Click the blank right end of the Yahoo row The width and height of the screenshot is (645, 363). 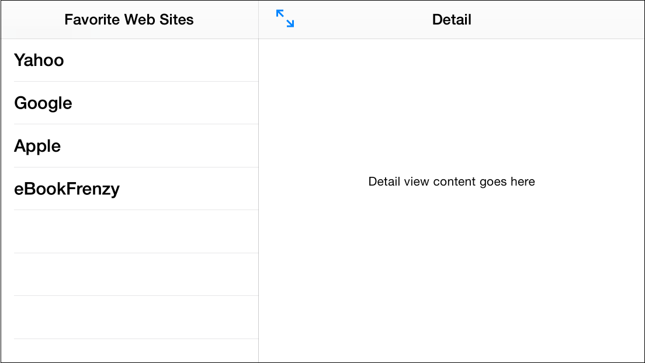(x=222, y=60)
